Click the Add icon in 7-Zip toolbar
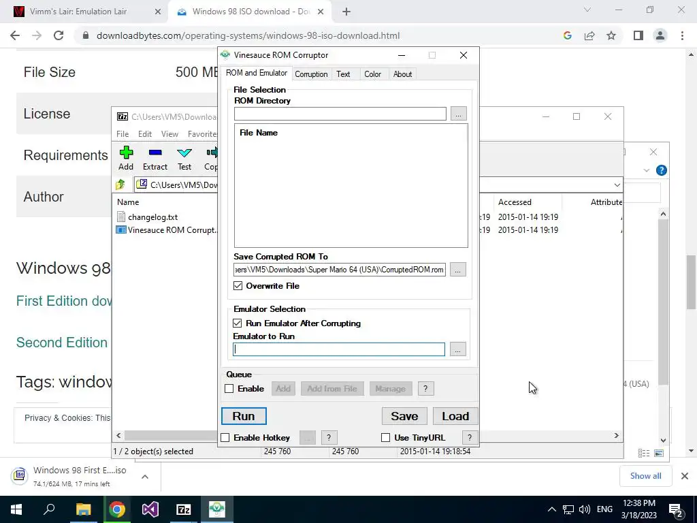Screen dimensions: 697x523 (x=126, y=153)
